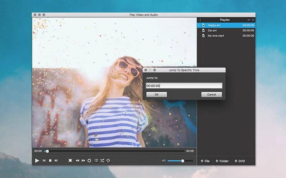286x178 pixels.
Task: Click OK in Jump To Specific Time
Action: coord(156,95)
